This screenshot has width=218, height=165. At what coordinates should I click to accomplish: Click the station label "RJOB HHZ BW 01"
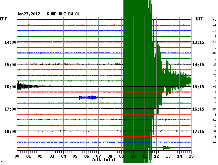pyautogui.click(x=63, y=14)
